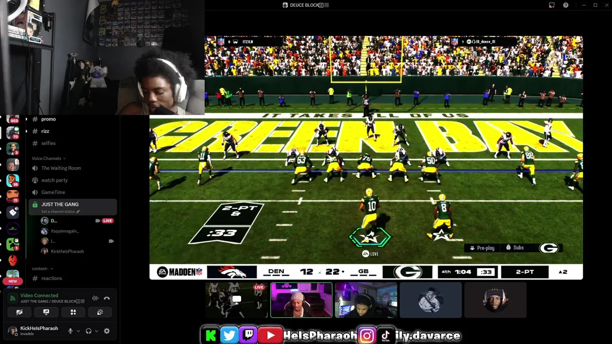Select the JUST THE GANG voice channel

tap(72, 207)
